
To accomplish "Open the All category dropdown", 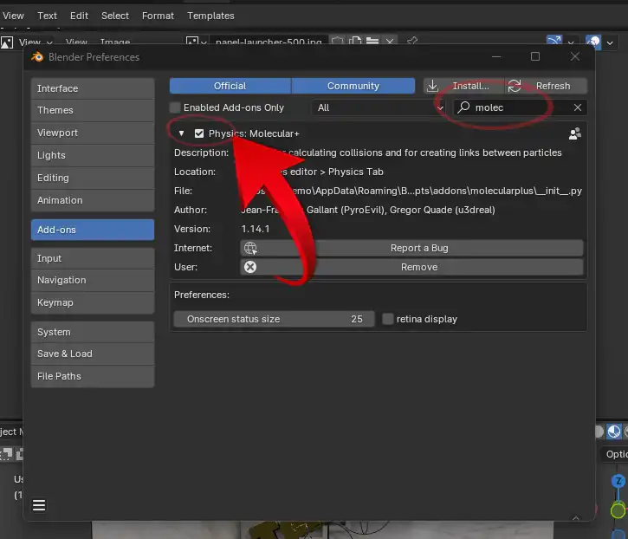I will pos(379,107).
